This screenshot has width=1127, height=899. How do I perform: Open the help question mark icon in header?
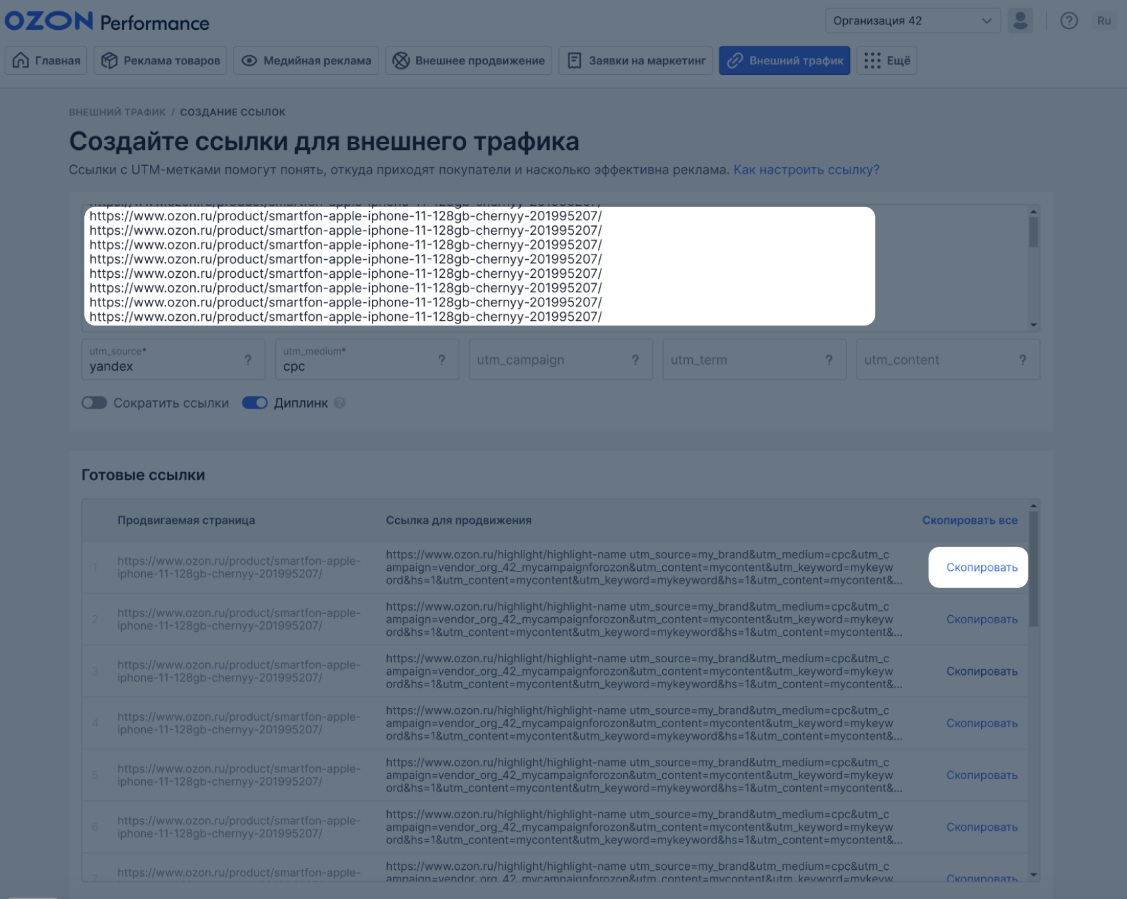(x=1069, y=21)
